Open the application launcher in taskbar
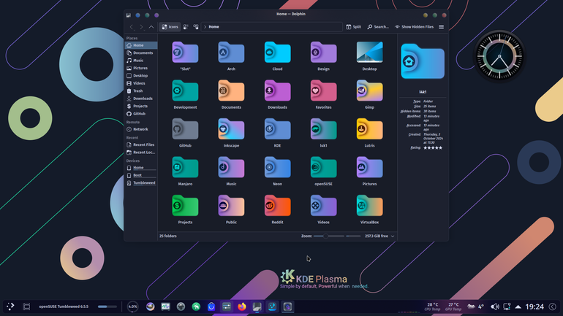 pos(10,307)
